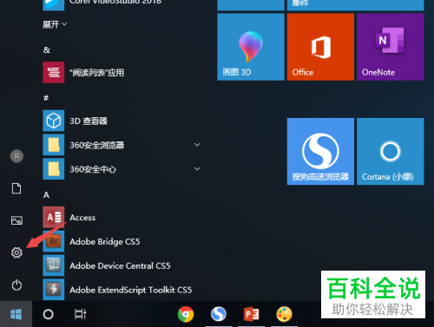Launch 3D 查看器 from the app list
The image size is (434, 327).
(122, 121)
